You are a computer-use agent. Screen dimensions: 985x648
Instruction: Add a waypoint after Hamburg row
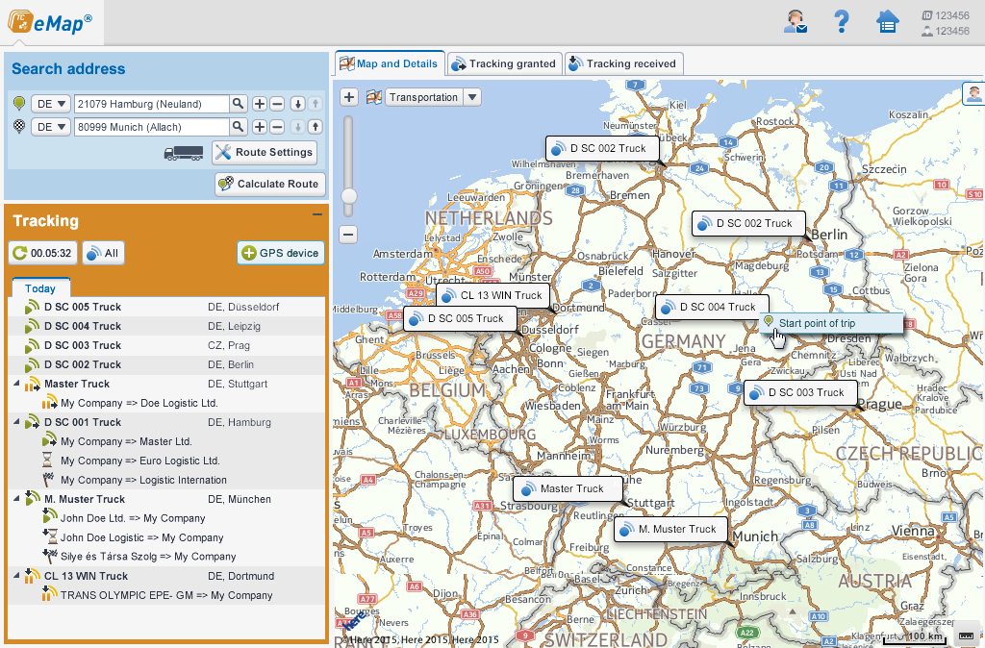pos(260,104)
